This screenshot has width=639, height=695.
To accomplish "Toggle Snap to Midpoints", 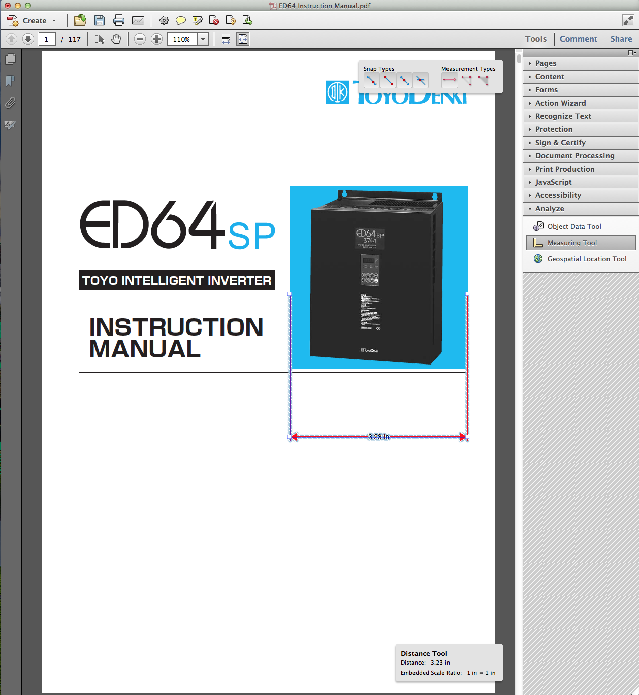I will (x=404, y=80).
